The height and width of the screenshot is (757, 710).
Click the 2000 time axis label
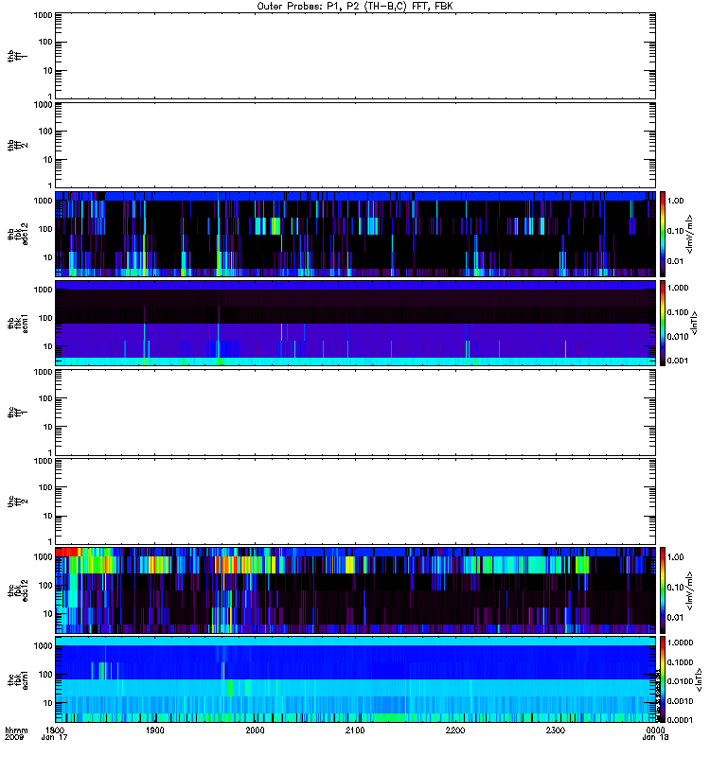click(x=255, y=730)
